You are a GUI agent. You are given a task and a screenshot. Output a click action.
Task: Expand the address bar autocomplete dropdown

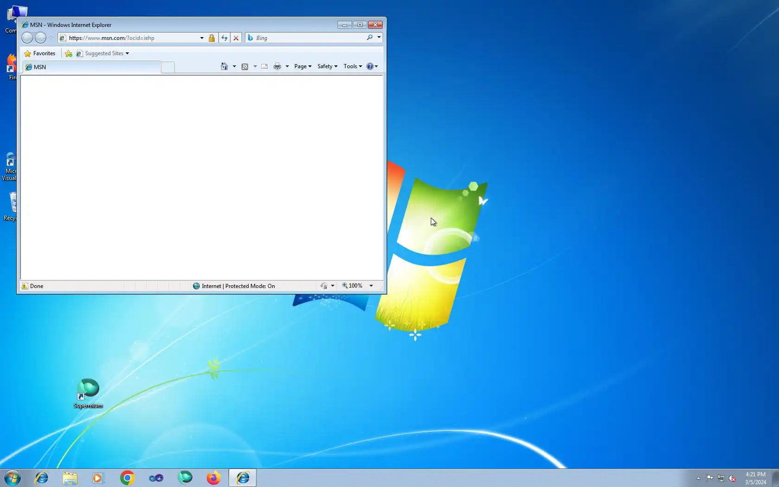[x=202, y=38]
